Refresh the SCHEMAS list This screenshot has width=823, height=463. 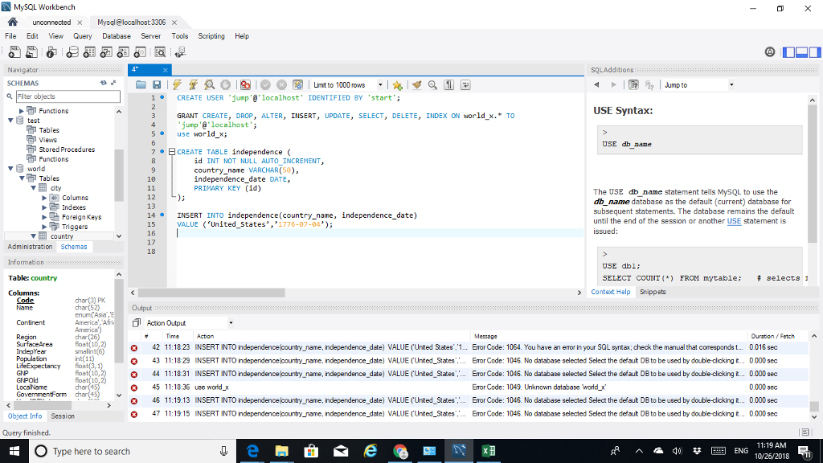tap(104, 83)
